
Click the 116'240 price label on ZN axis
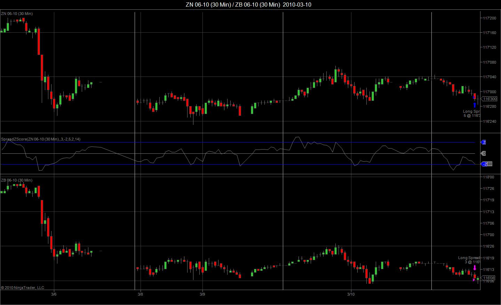(490, 121)
